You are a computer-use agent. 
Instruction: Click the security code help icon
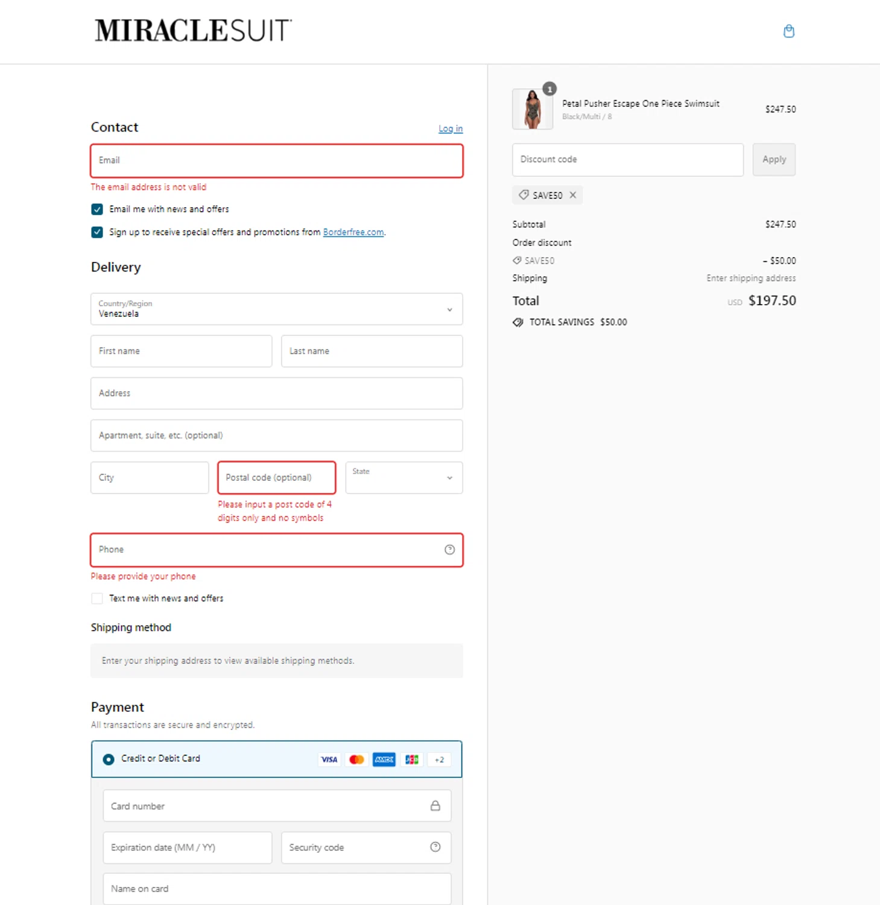(435, 847)
